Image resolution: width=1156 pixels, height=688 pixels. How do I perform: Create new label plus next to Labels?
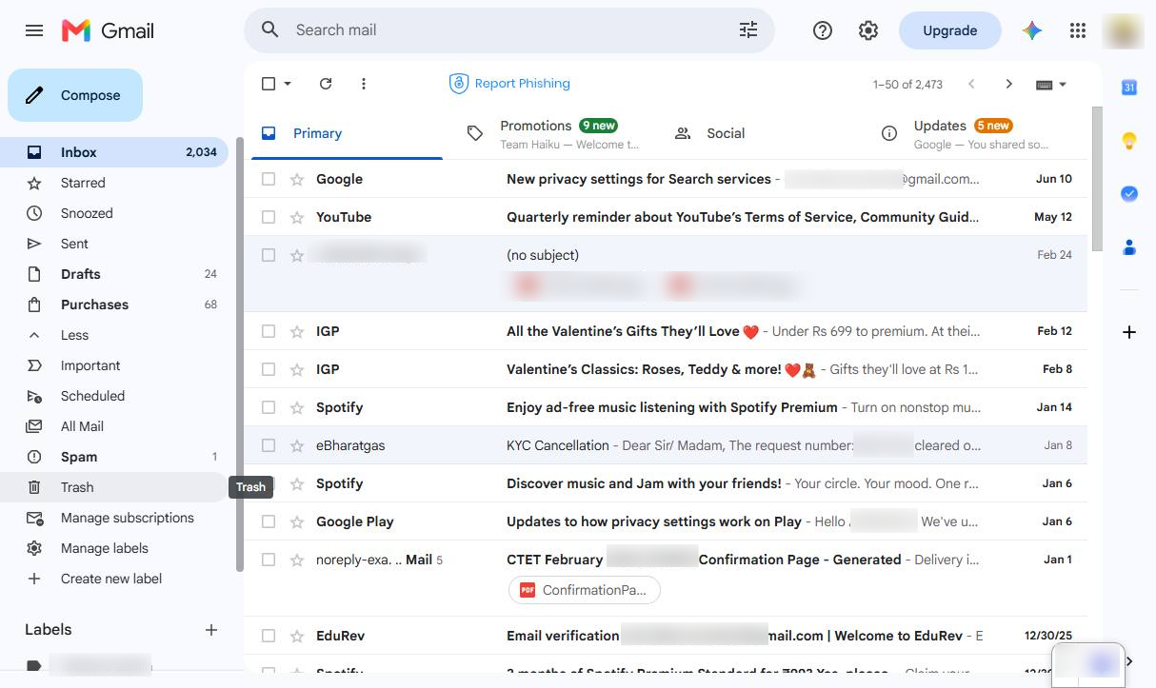click(x=211, y=630)
